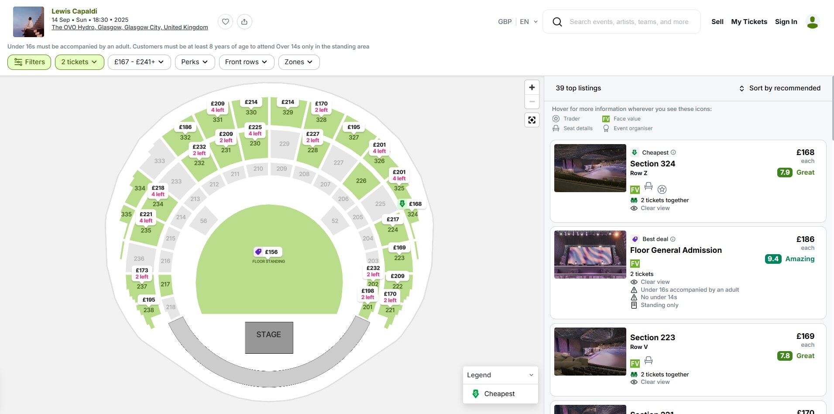This screenshot has width=834, height=414.
Task: Click Sign In
Action: click(786, 22)
